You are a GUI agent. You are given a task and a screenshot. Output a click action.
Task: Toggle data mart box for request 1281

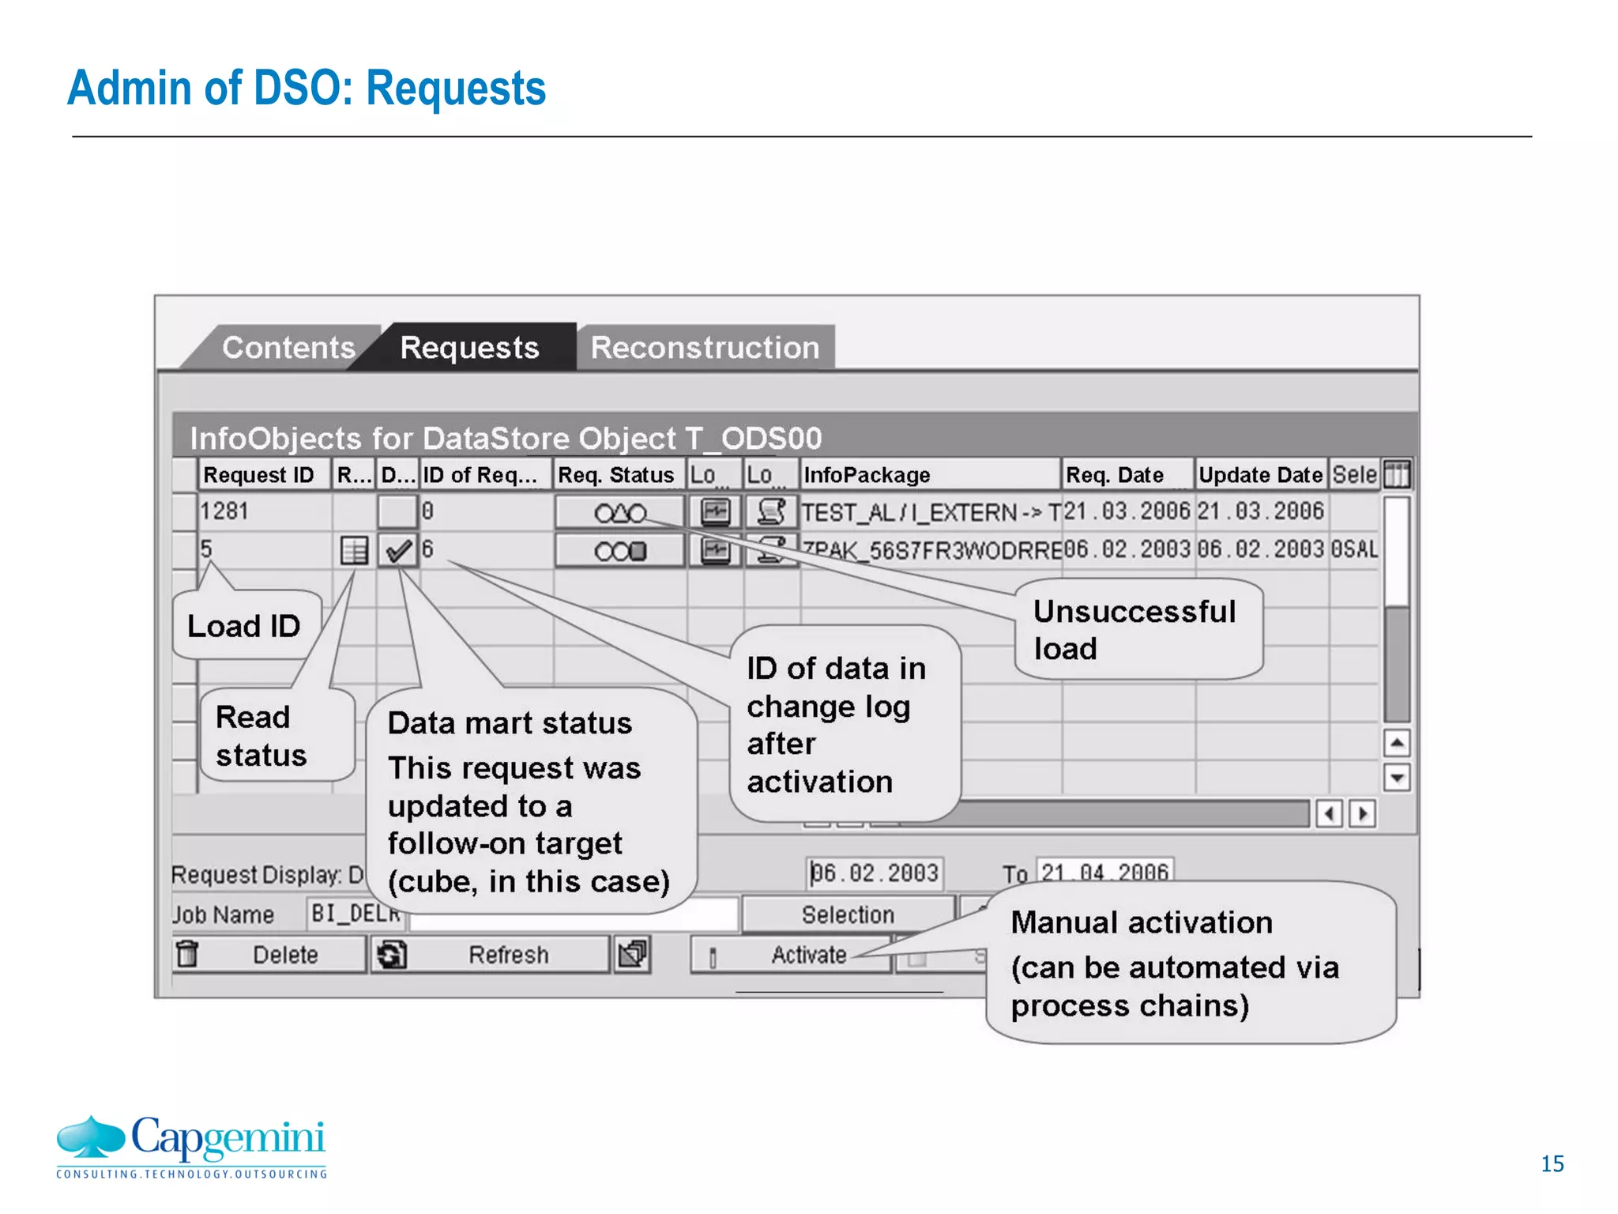[x=397, y=512]
